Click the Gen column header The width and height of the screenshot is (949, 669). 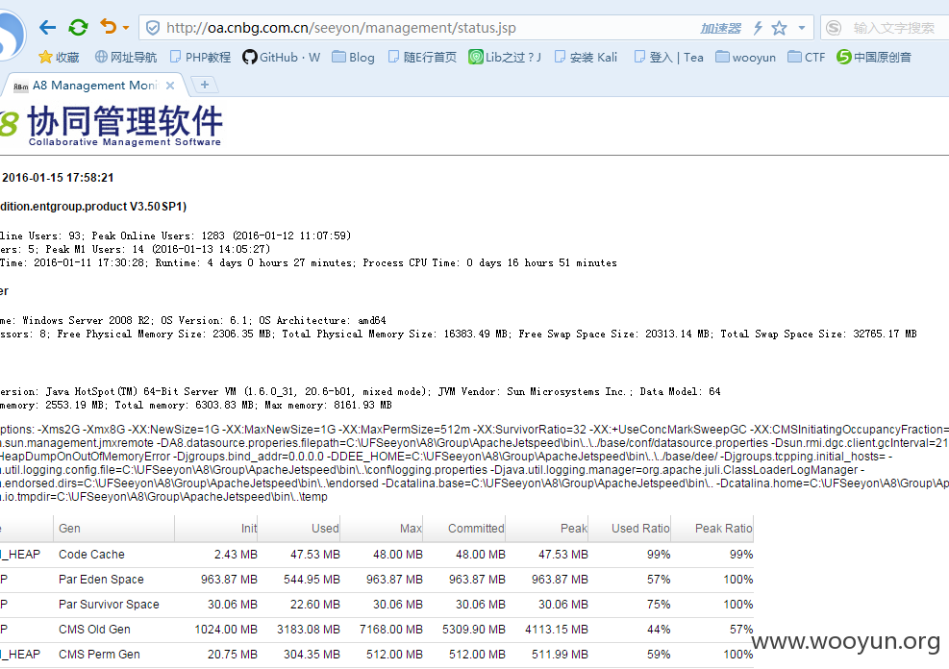69,528
